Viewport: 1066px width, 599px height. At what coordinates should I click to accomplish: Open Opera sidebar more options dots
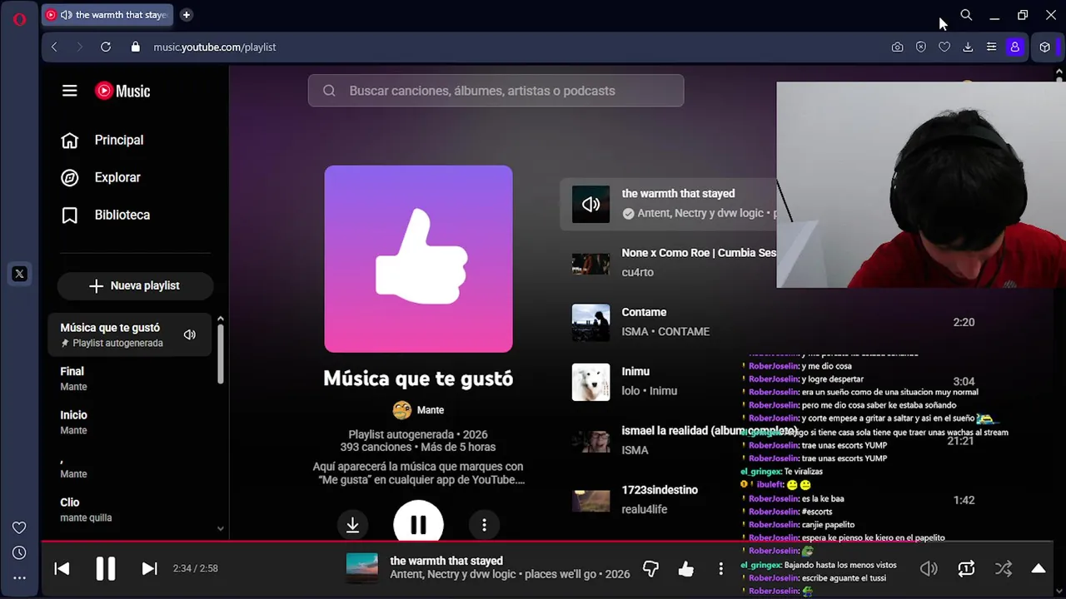(19, 577)
